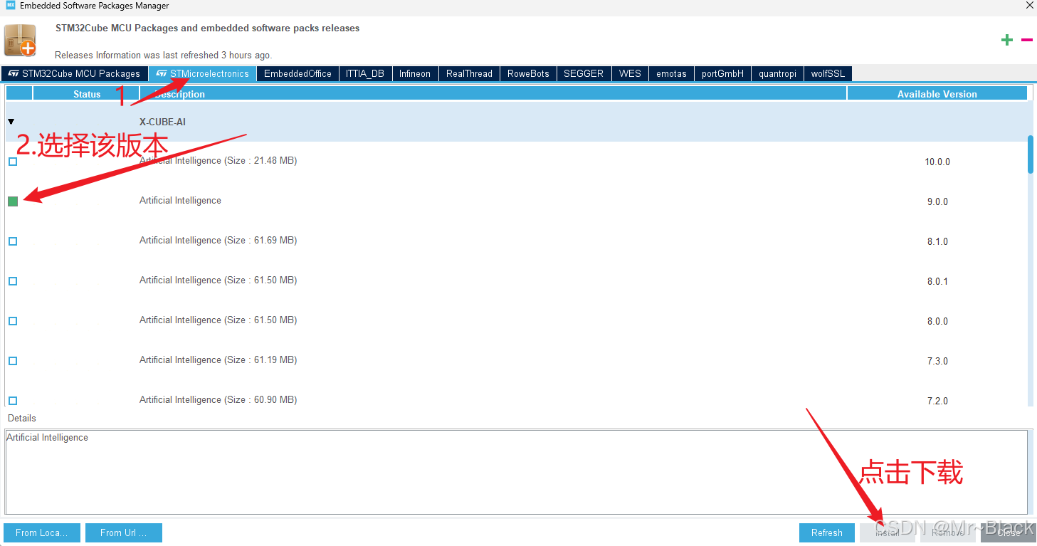Image resolution: width=1037 pixels, height=546 pixels.
Task: Click version number 7.3.0
Action: pos(937,361)
